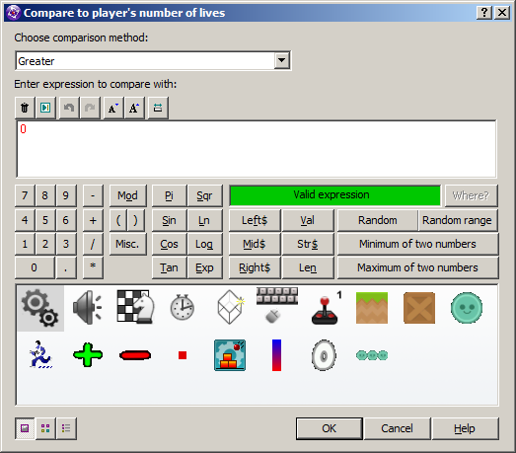This screenshot has width=516, height=453.
Task: Confirm with the OK button
Action: tap(330, 428)
